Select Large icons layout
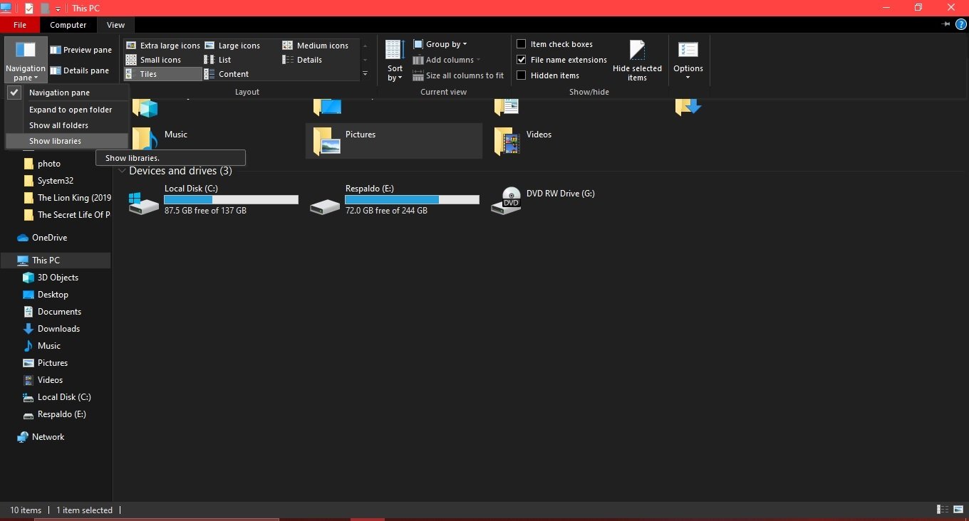Image resolution: width=969 pixels, height=521 pixels. point(232,46)
